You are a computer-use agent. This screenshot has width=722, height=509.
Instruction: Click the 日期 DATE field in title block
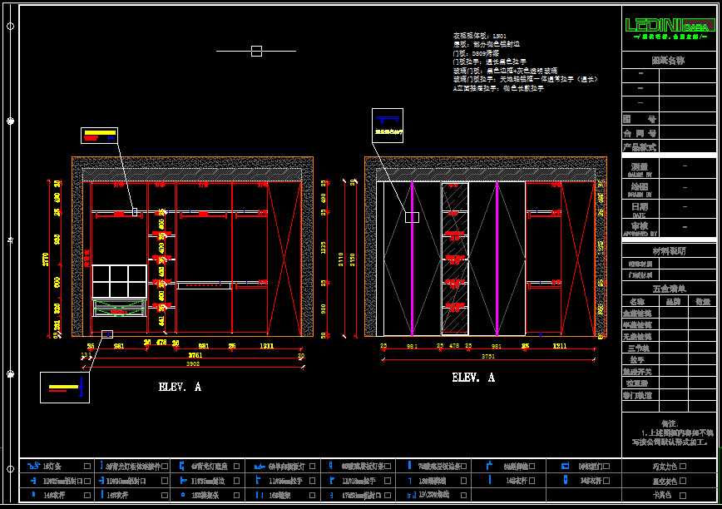coord(639,208)
